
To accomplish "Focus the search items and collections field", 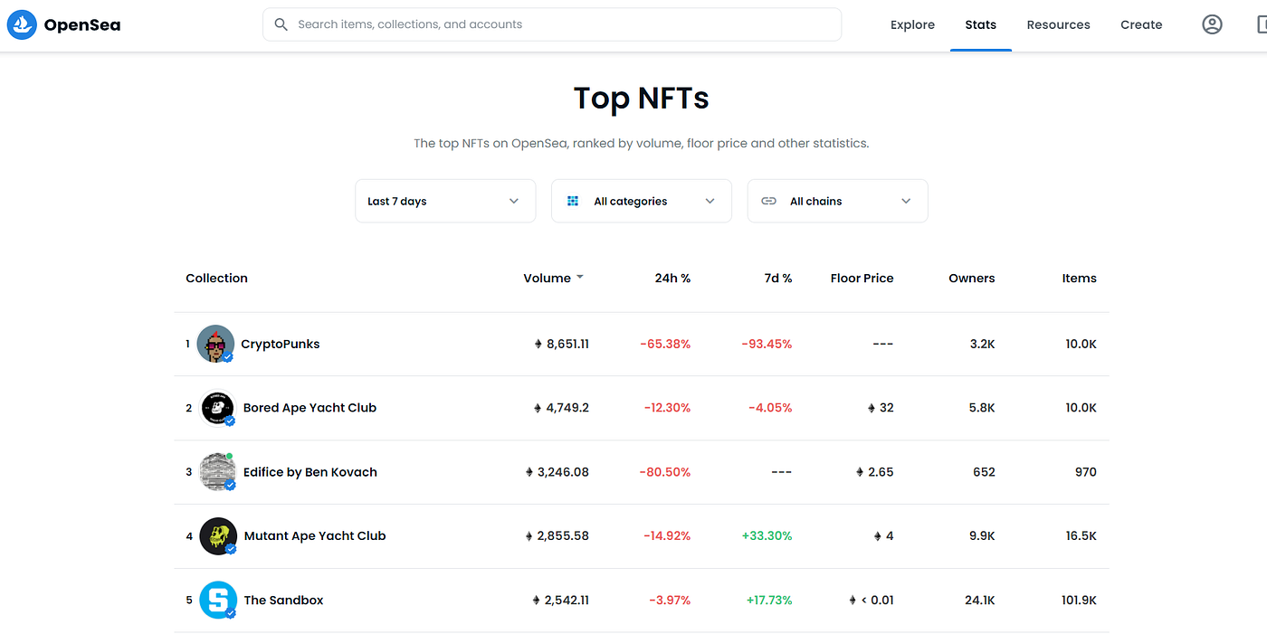I will 552,24.
